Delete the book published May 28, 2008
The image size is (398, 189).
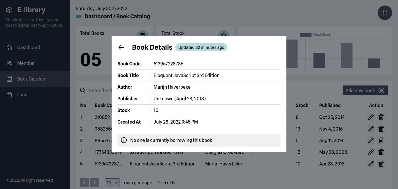point(381,152)
